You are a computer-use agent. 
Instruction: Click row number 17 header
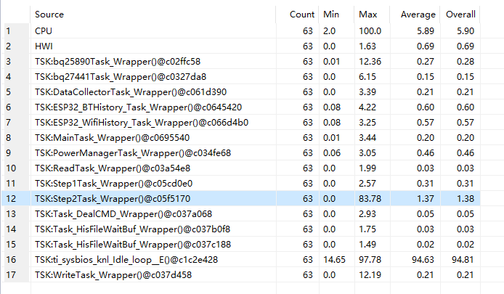tap(17, 275)
